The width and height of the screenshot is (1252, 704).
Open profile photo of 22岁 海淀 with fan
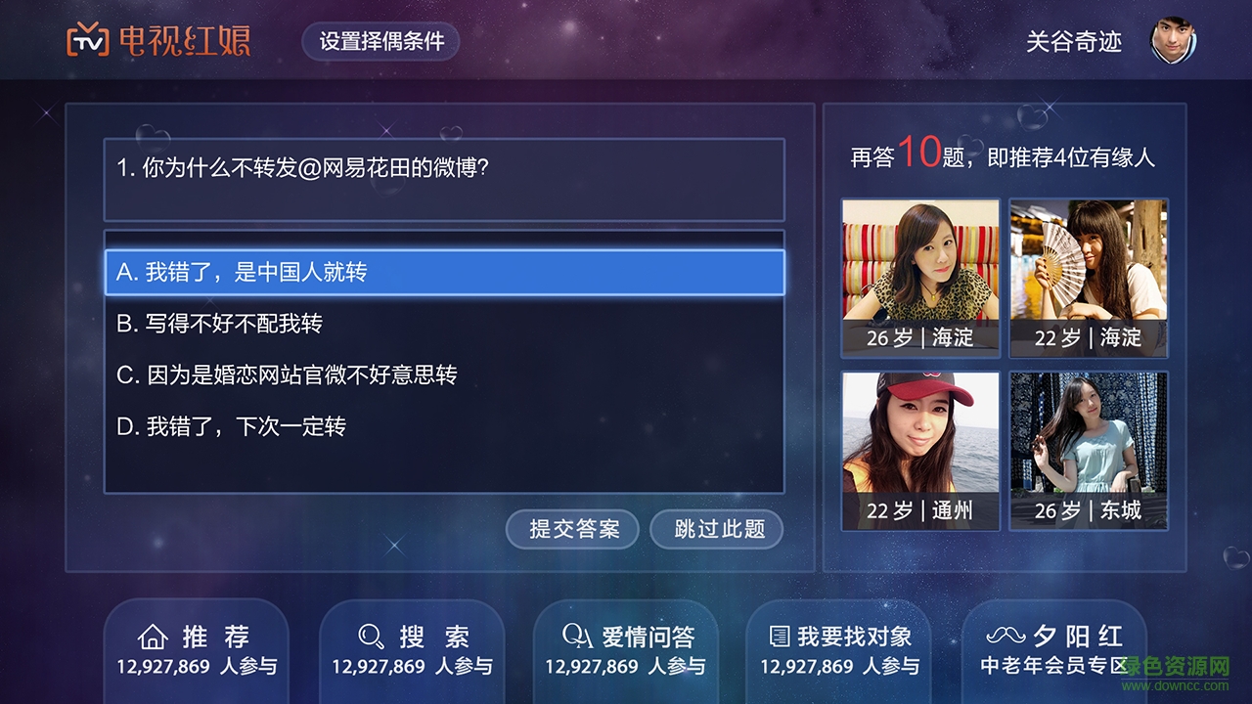(x=1089, y=278)
